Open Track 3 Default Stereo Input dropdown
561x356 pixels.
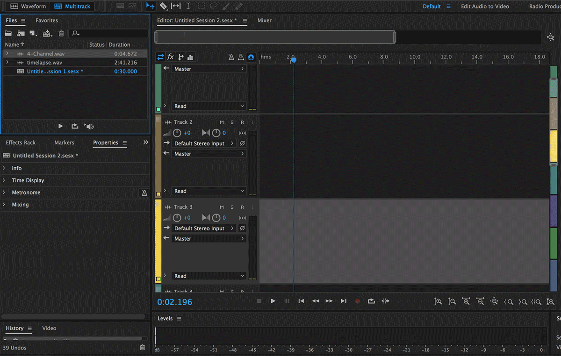pyautogui.click(x=204, y=228)
